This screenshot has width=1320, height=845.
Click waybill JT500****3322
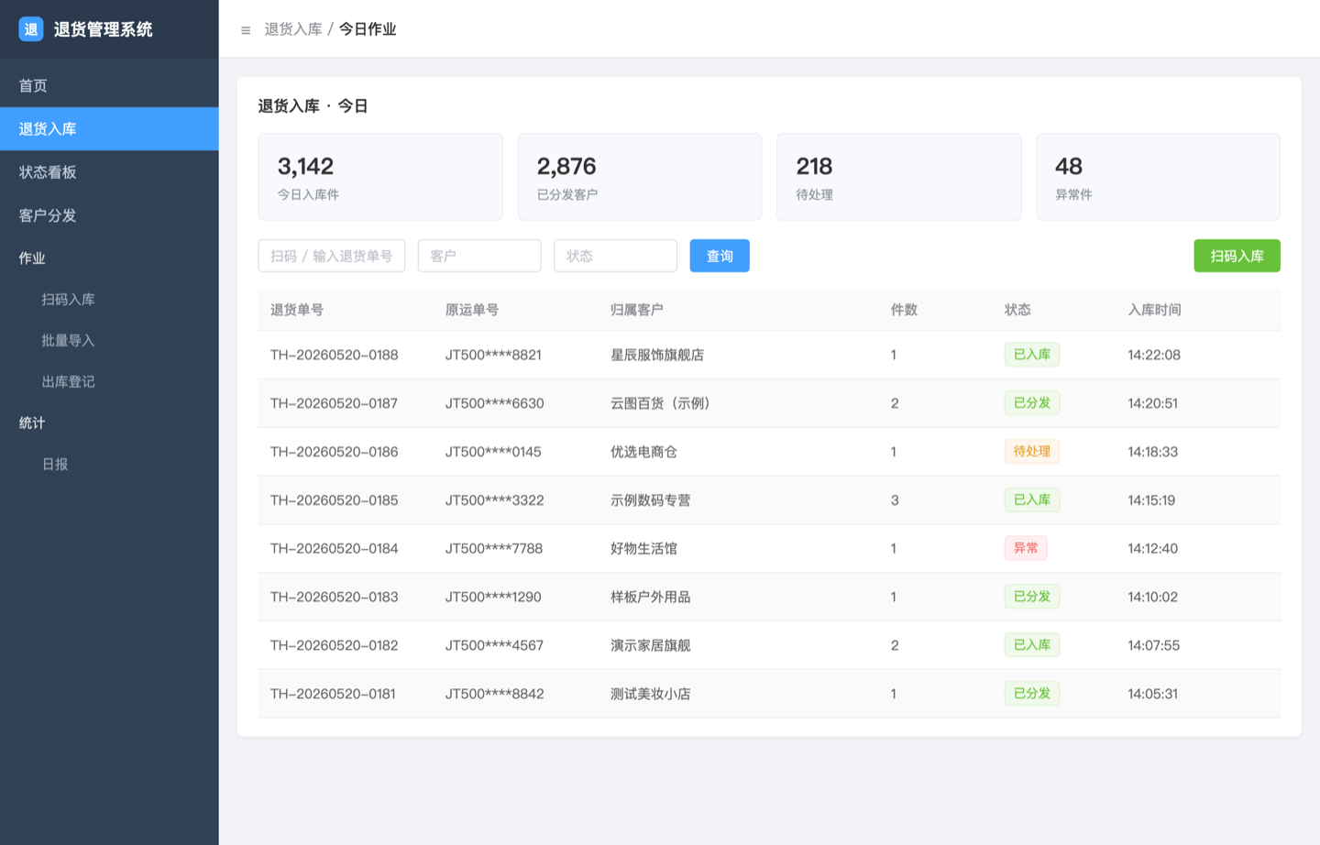tap(495, 500)
